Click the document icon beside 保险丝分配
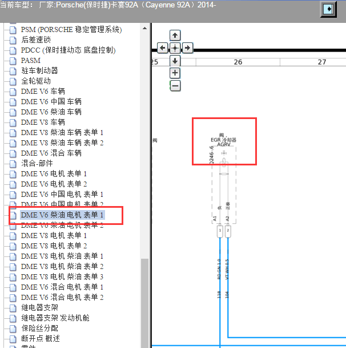 [13, 329]
